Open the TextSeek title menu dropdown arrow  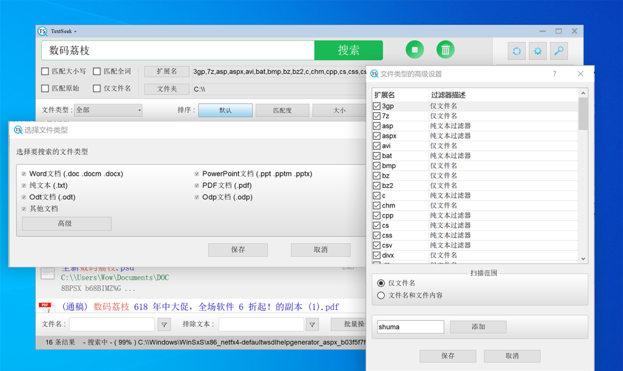pyautogui.click(x=75, y=31)
